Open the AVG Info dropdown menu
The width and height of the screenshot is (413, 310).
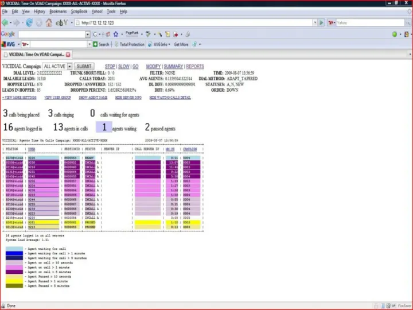tap(159, 44)
